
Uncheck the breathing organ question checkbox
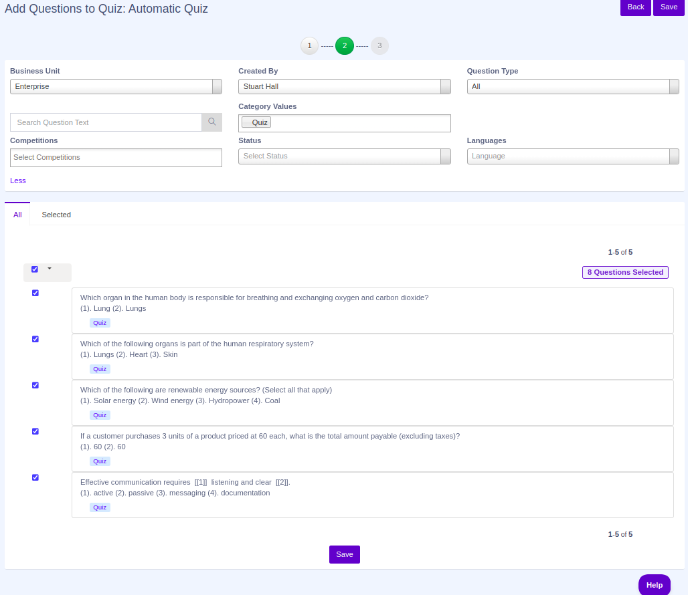(x=35, y=293)
